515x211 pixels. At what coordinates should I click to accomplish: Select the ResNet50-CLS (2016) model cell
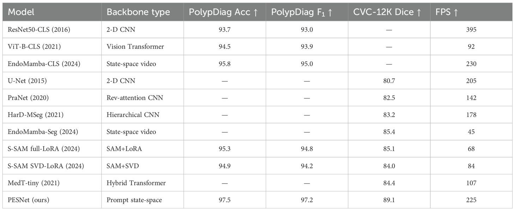[39, 30]
